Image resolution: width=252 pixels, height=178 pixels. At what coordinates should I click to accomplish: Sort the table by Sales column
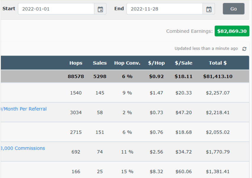coord(100,63)
